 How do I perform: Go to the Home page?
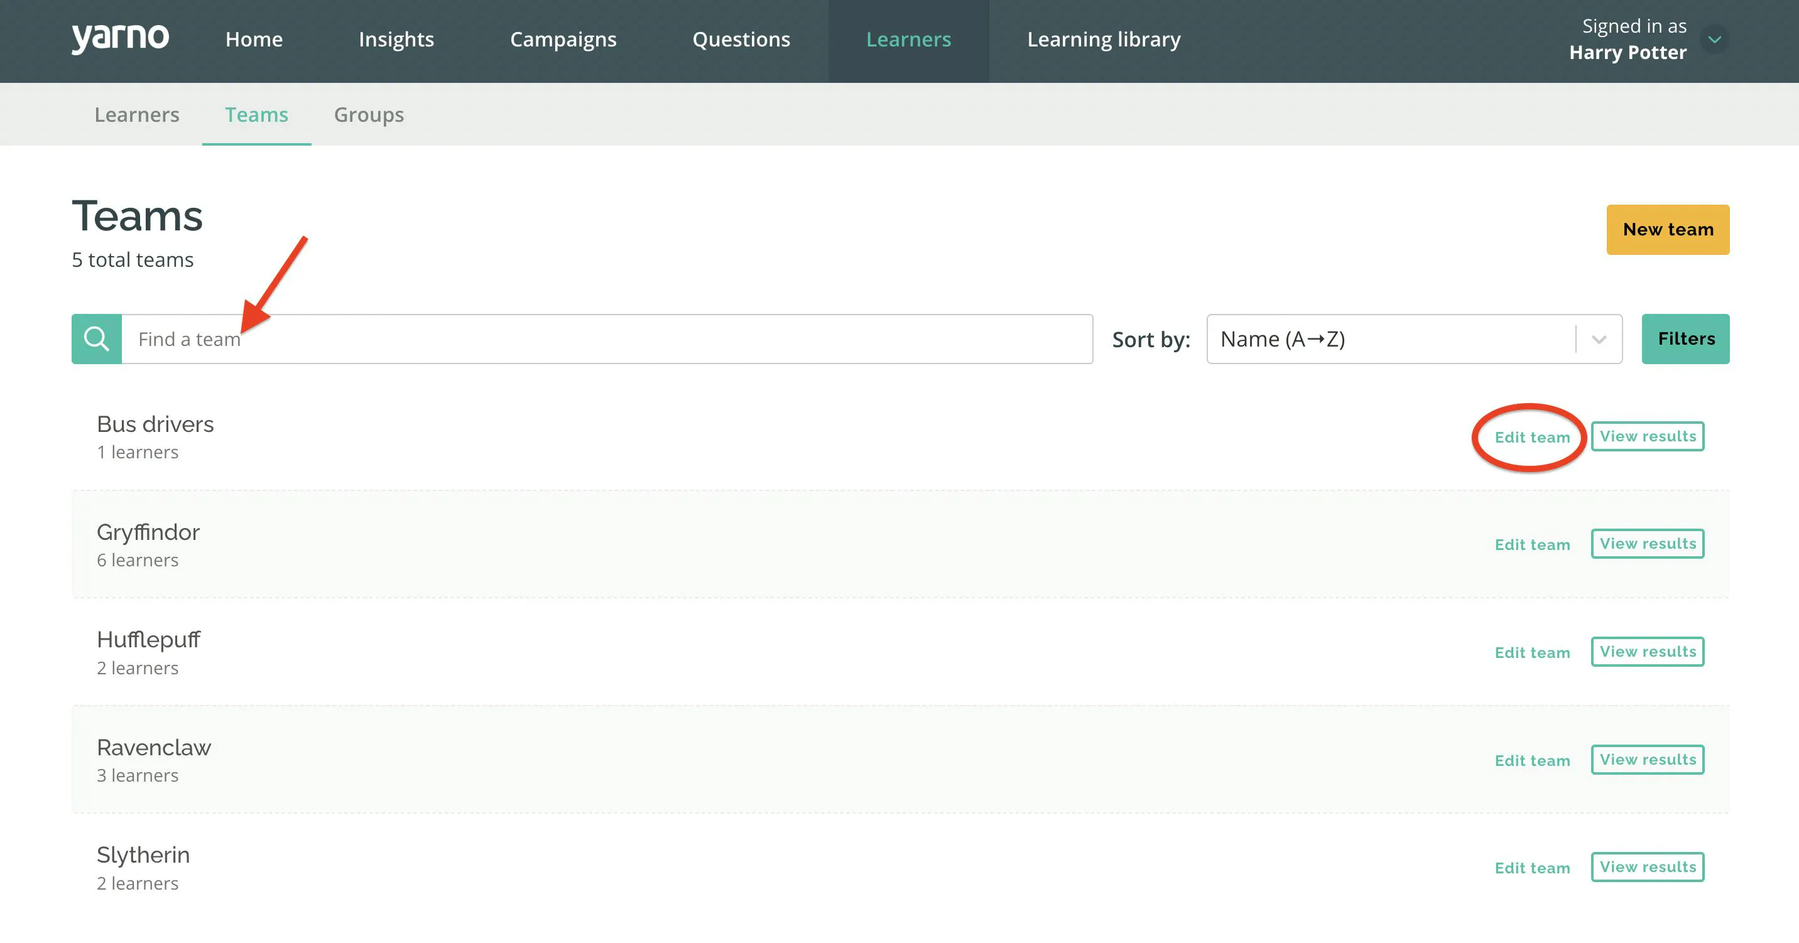pyautogui.click(x=254, y=40)
